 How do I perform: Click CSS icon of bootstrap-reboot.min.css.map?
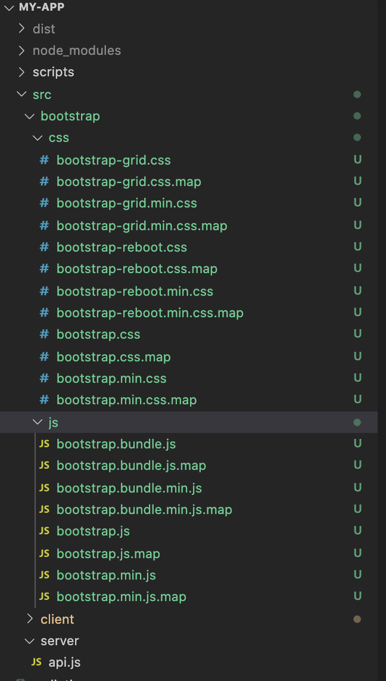coord(44,312)
